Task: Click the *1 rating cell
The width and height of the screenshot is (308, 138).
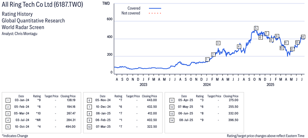Action: click(121, 120)
